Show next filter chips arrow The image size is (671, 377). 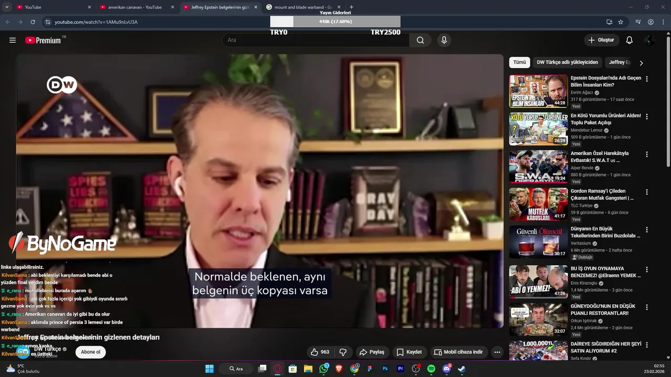(641, 63)
